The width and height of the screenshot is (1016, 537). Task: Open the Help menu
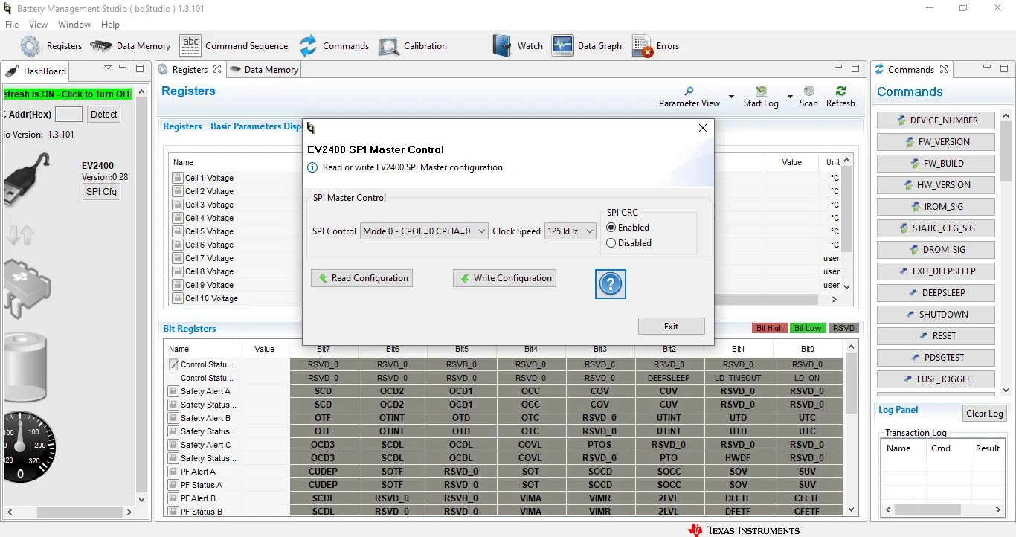110,25
